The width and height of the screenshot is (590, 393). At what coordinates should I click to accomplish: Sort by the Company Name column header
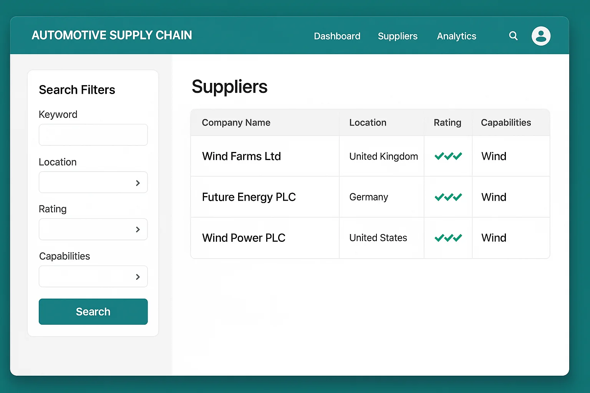point(236,122)
